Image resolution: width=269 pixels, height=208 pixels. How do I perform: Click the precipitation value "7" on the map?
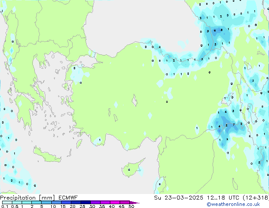tap(234, 125)
